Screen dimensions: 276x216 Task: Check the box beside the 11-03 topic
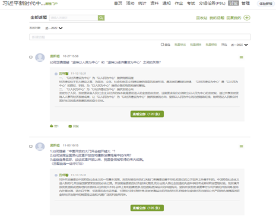pos(31,146)
